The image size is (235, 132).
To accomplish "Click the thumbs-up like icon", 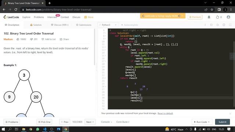I will tap(18, 39).
